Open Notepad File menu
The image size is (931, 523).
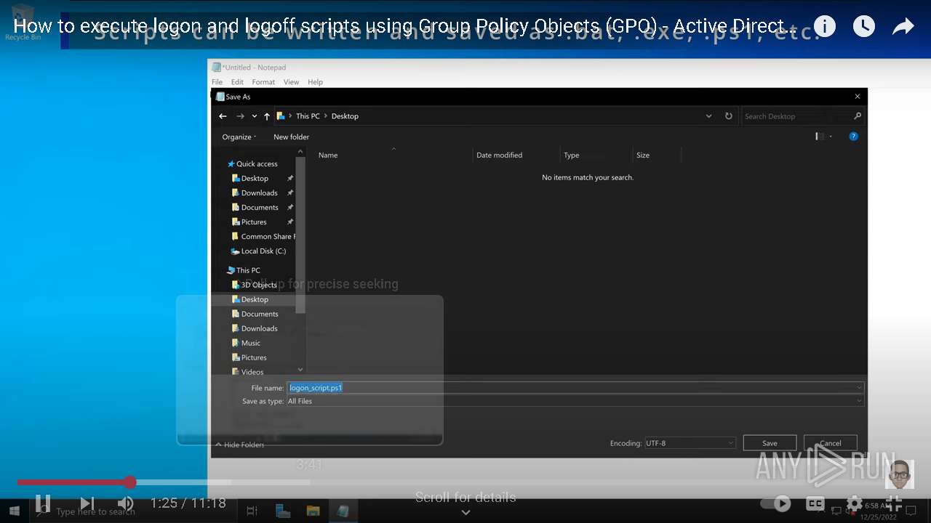(x=217, y=82)
